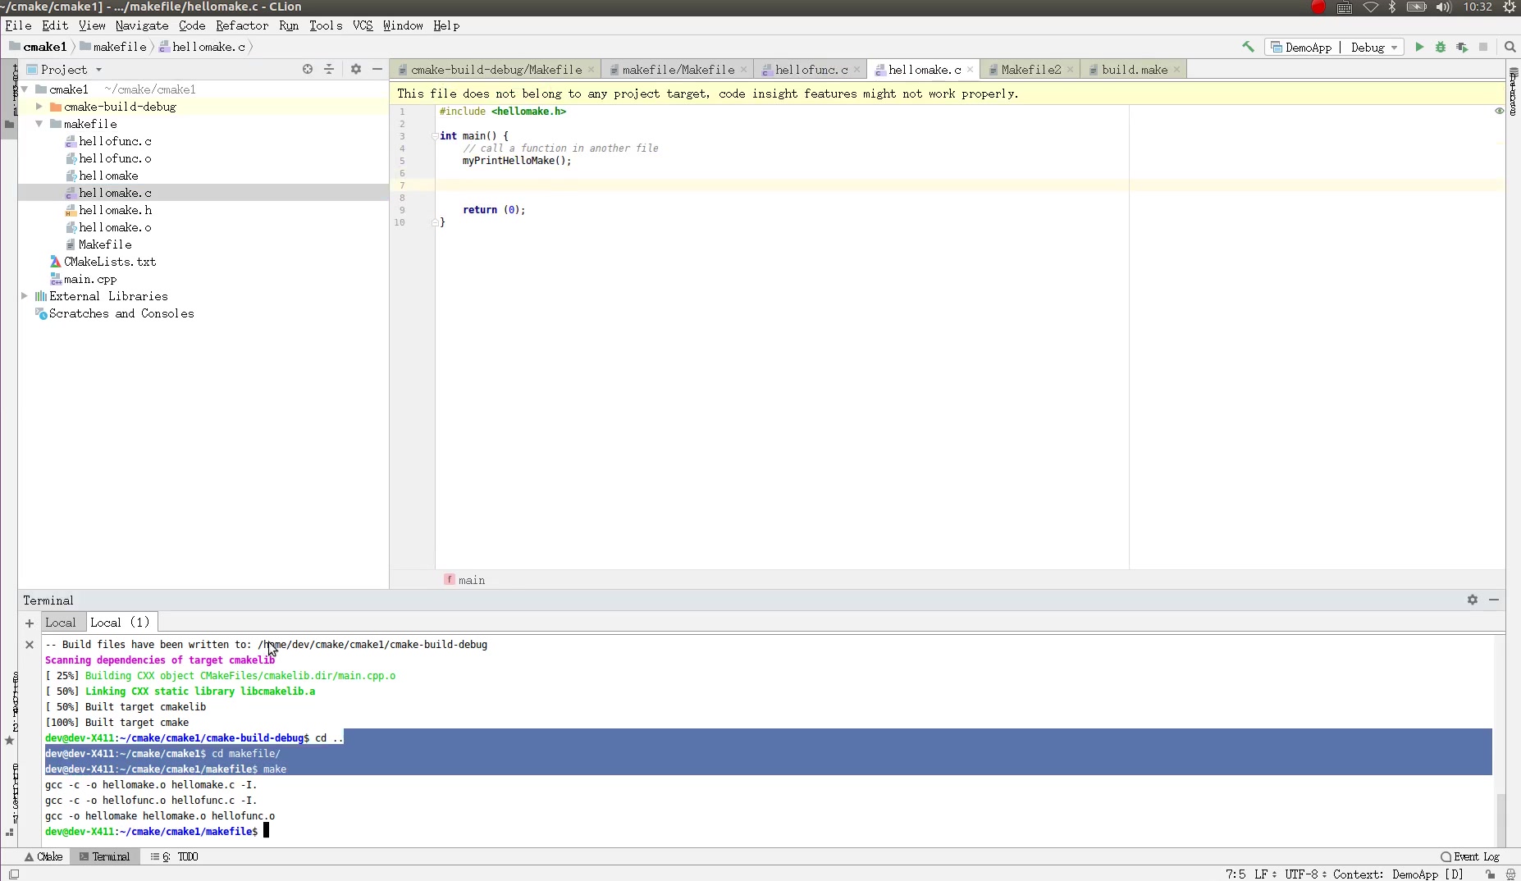Open the Event Log
The height and width of the screenshot is (881, 1521).
pos(1470,856)
